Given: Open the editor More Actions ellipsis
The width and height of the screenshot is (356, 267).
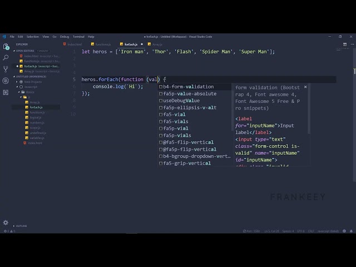Looking at the screenshot, I should click(x=352, y=44).
